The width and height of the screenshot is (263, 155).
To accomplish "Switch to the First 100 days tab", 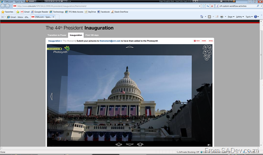I will pos(92,35).
